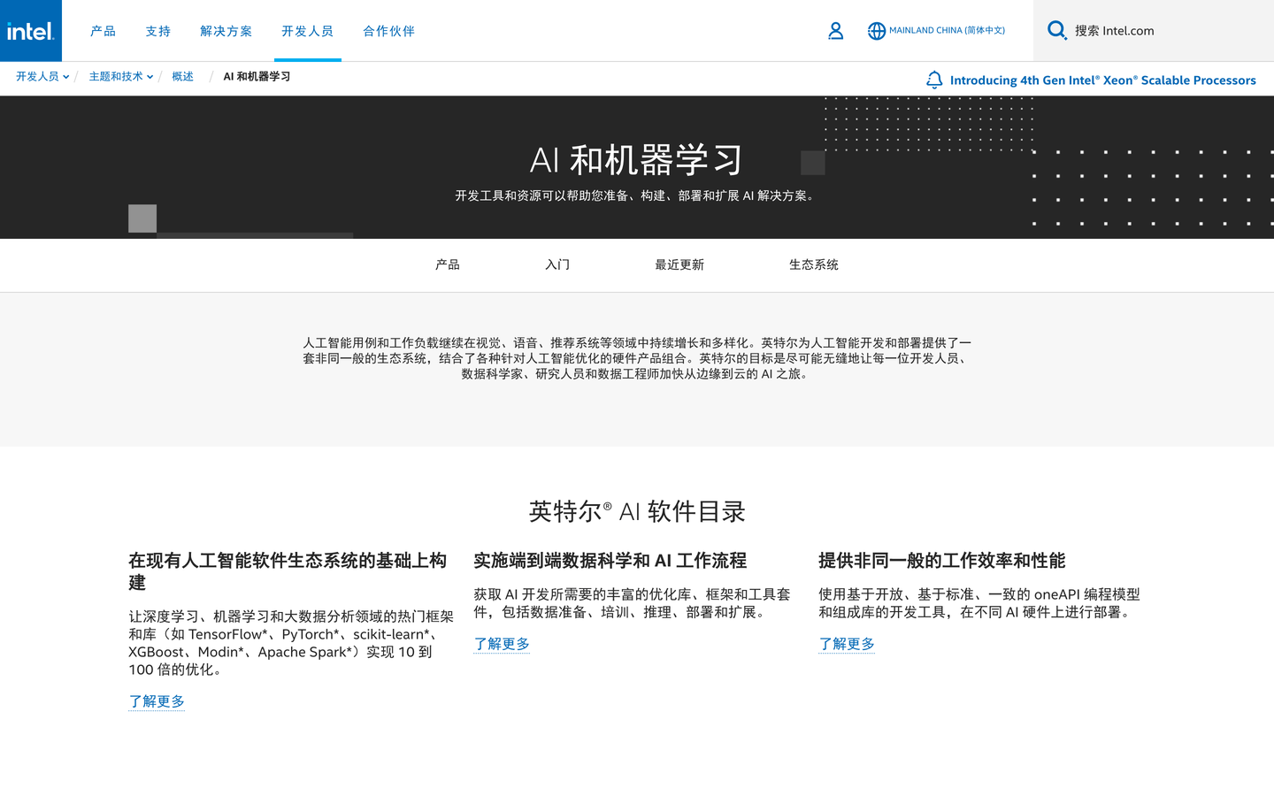
Task: Click the notification bell icon
Action: point(934,80)
